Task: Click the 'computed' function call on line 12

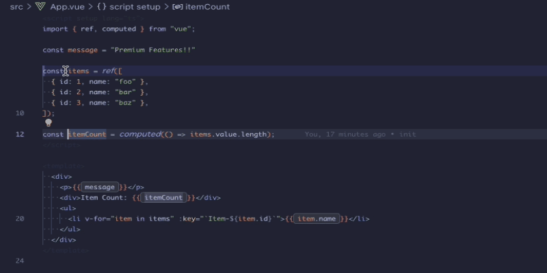Action: click(x=140, y=134)
